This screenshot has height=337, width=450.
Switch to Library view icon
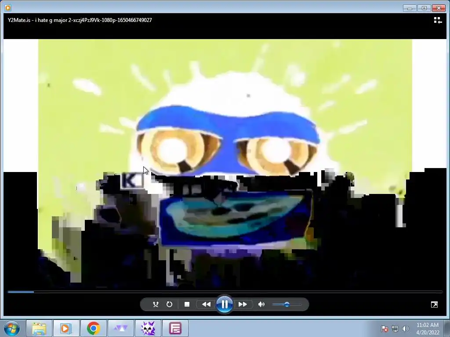click(x=438, y=20)
